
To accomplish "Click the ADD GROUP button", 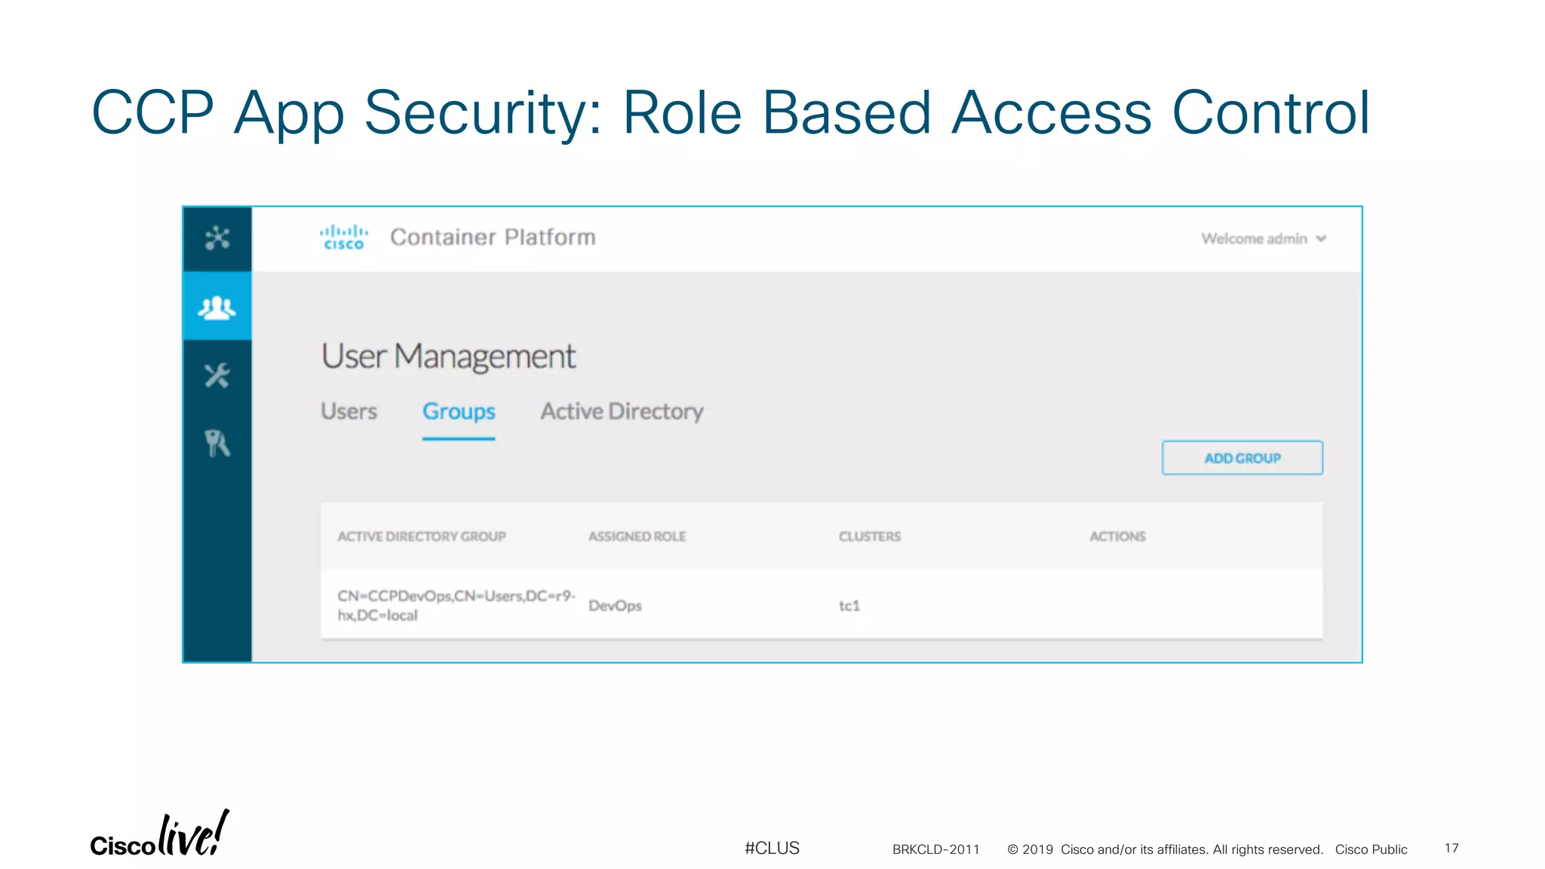I will tap(1242, 458).
